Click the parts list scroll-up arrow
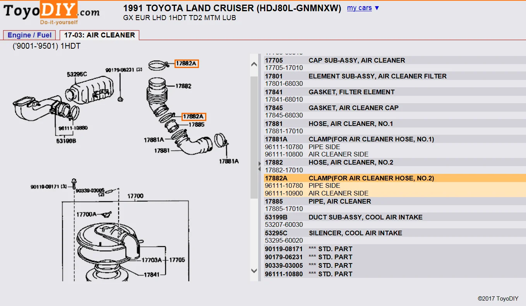 254,65
